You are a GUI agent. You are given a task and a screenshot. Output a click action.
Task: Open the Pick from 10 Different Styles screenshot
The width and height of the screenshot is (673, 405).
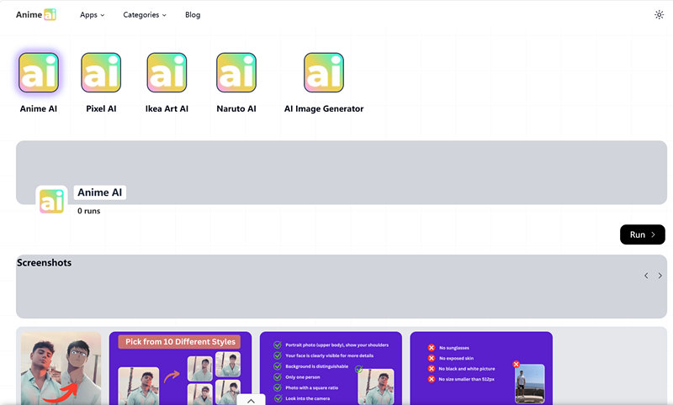coord(180,368)
